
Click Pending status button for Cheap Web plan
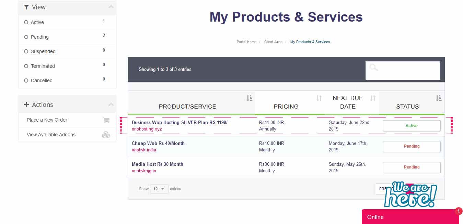(412, 147)
